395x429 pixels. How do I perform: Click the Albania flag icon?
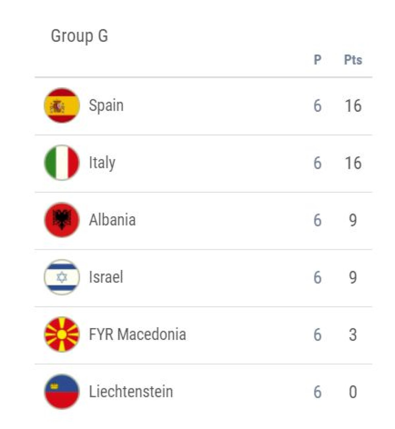[x=62, y=220]
